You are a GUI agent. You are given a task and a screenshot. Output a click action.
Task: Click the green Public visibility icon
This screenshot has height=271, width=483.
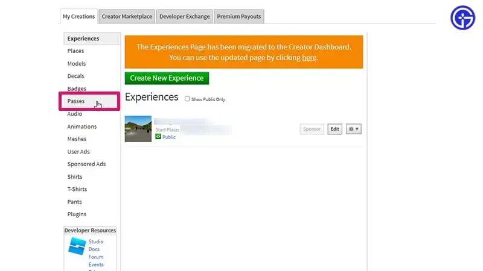pyautogui.click(x=158, y=137)
